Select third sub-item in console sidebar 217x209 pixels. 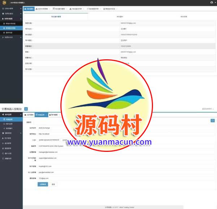point(11,128)
